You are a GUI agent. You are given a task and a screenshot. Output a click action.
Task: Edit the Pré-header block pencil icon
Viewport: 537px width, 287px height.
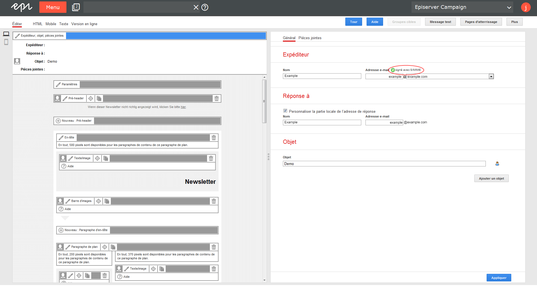point(65,98)
